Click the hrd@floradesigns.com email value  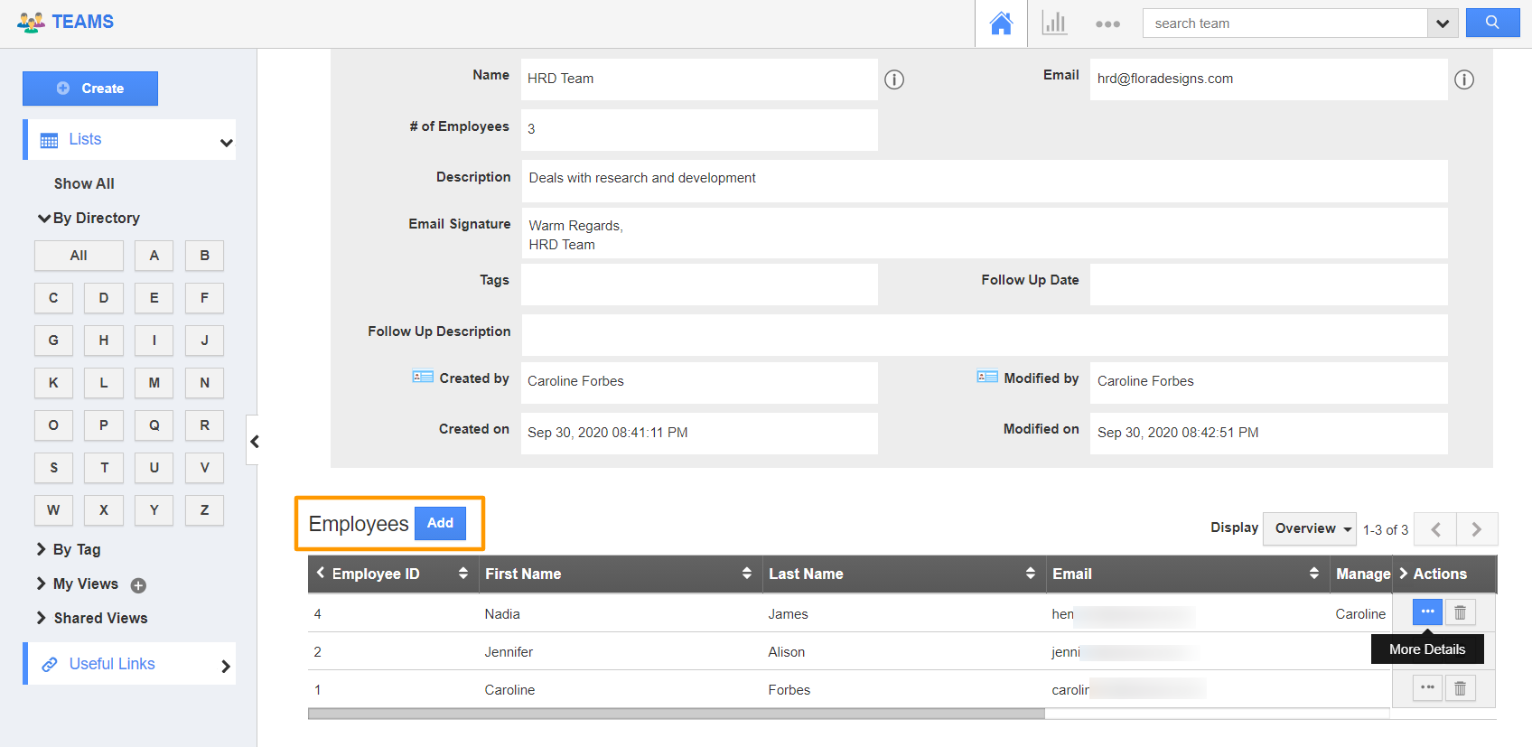pyautogui.click(x=1164, y=79)
